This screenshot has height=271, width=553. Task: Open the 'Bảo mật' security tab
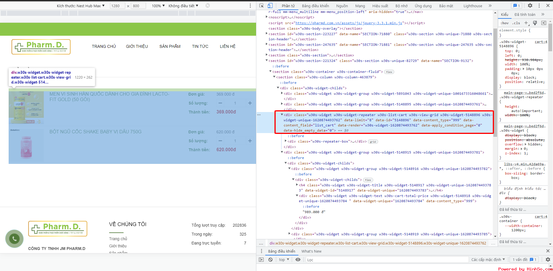[x=446, y=6]
